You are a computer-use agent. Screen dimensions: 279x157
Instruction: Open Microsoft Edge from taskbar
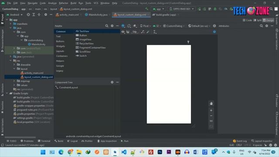click(61, 152)
